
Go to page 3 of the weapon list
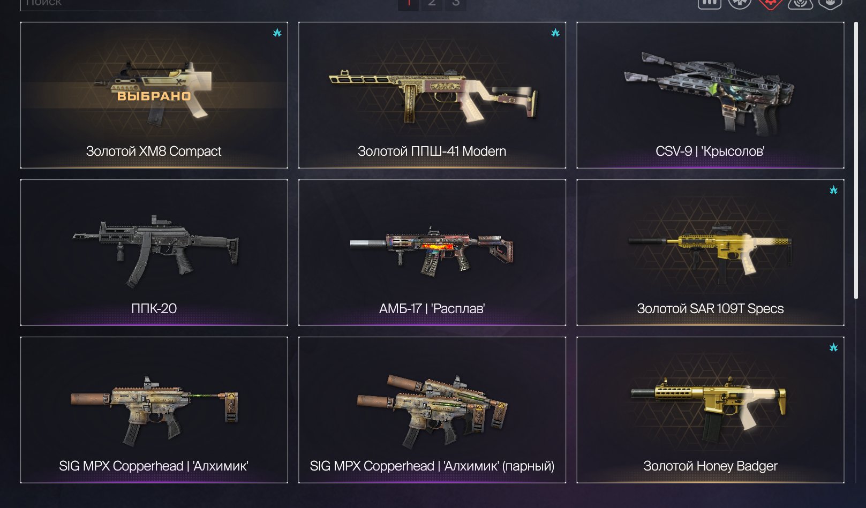(x=456, y=4)
